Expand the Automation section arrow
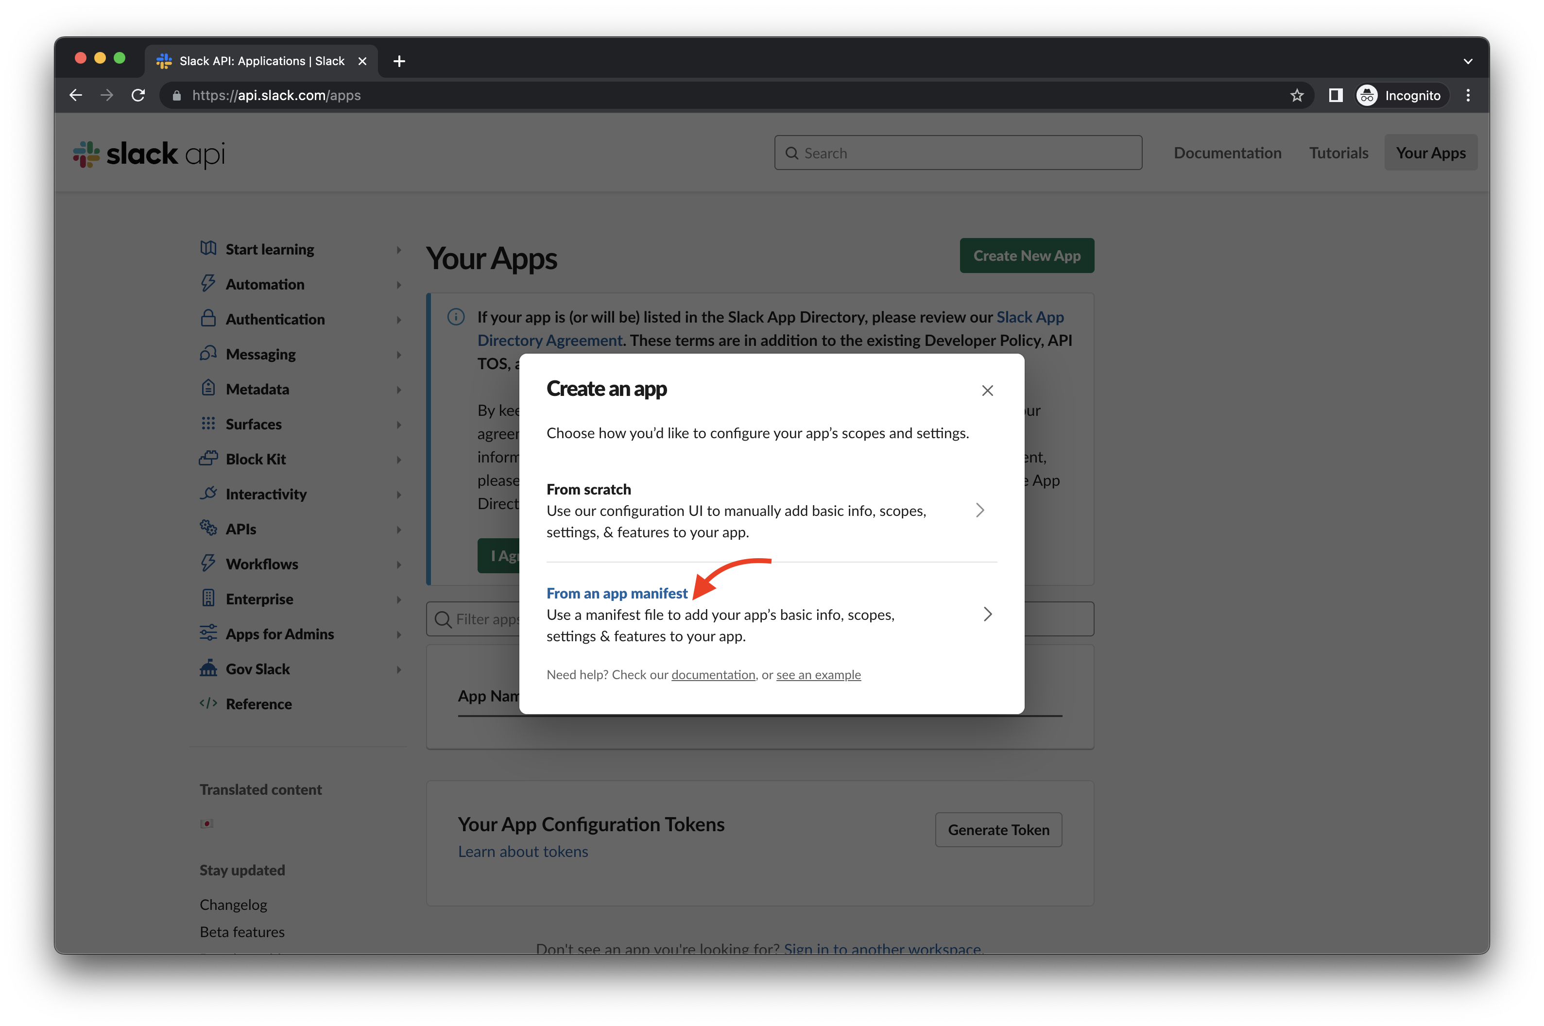The image size is (1544, 1026). [x=398, y=285]
